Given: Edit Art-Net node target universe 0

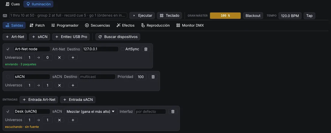Looking at the screenshot, I should (48, 58).
